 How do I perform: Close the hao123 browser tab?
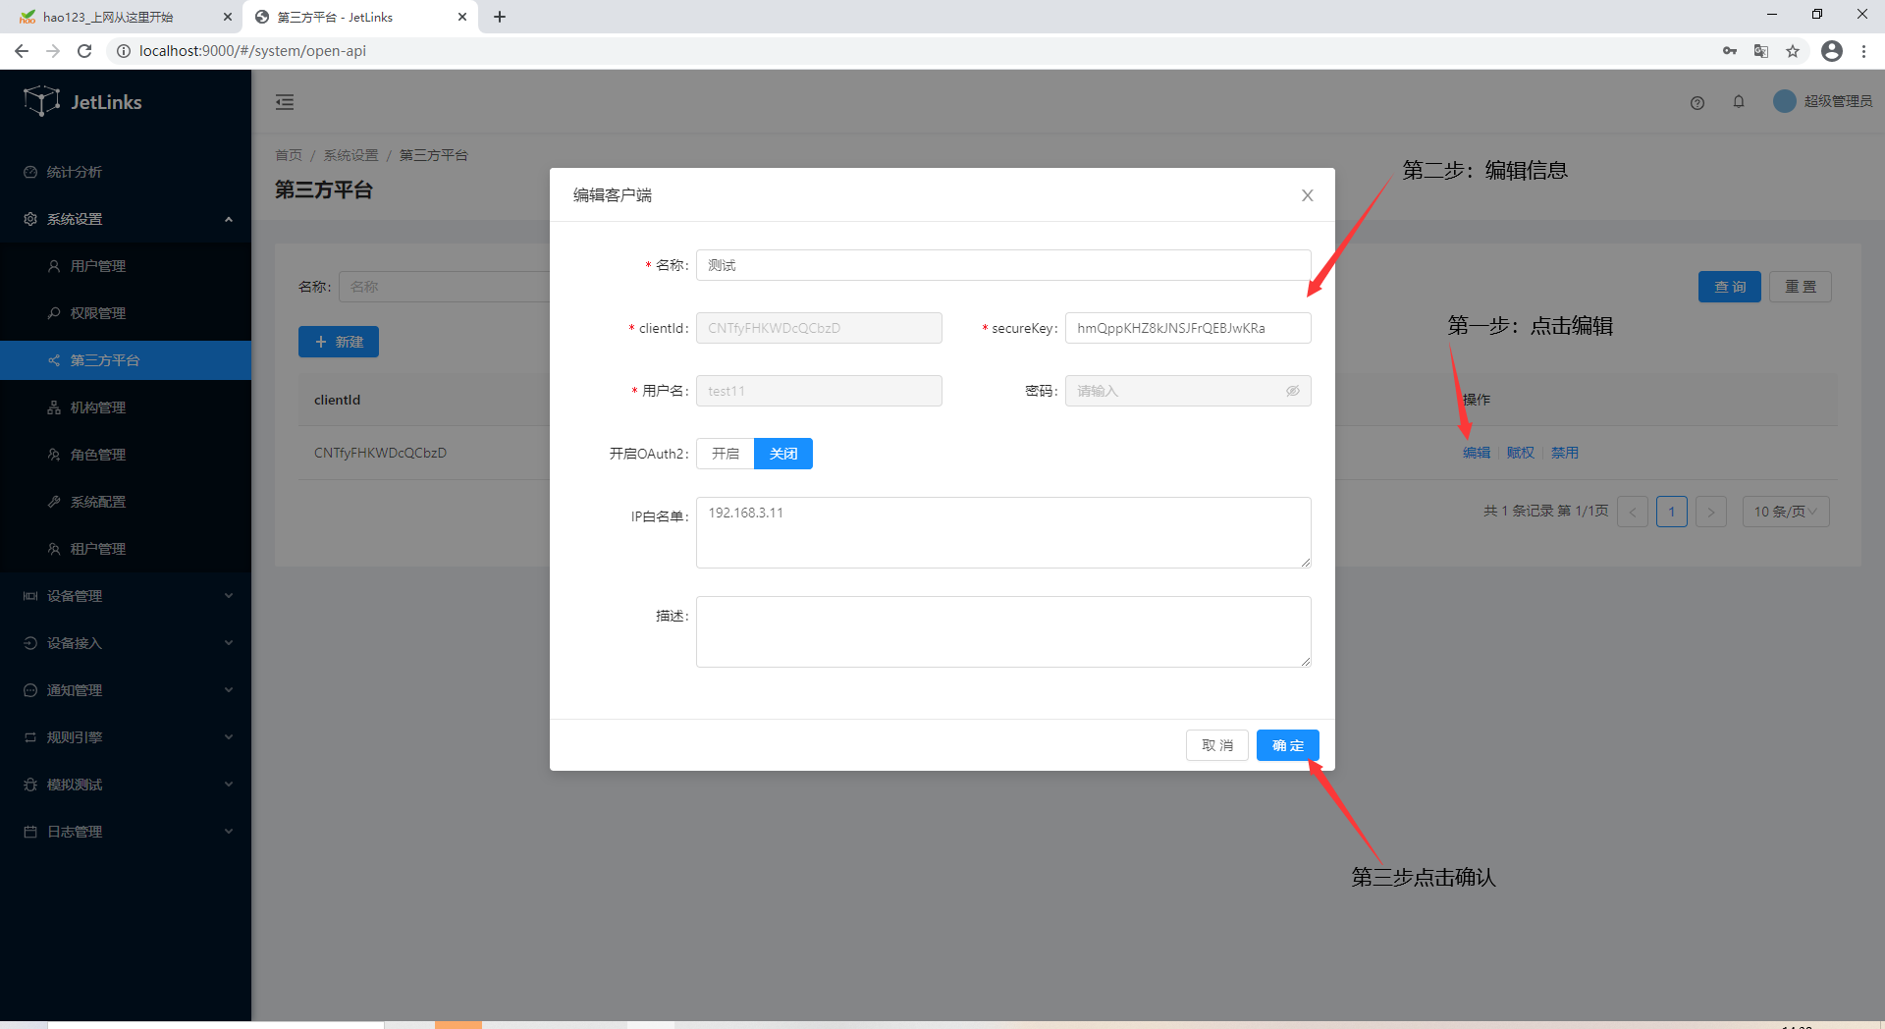pos(227,17)
